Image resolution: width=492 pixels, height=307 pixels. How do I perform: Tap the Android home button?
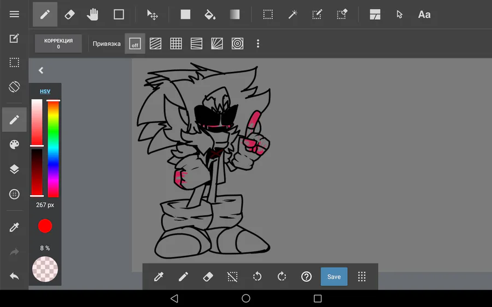coord(246,299)
